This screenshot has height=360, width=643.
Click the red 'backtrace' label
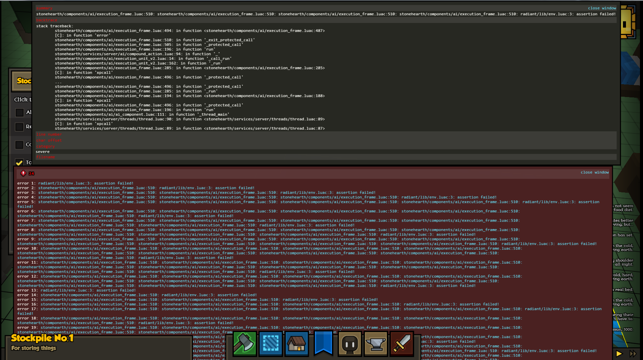pos(47,20)
